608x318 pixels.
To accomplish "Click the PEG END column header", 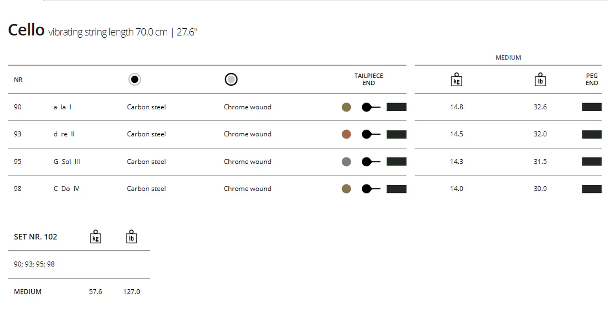I will 592,79.
